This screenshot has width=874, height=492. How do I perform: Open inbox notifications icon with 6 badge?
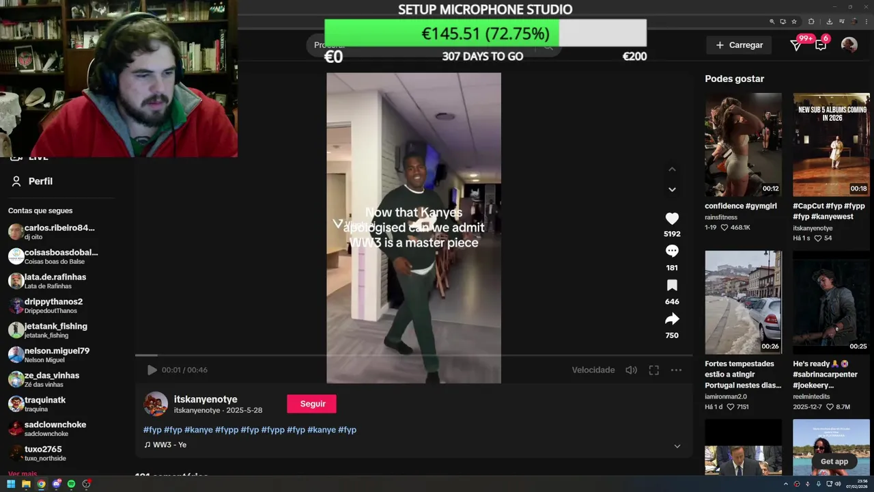coord(821,45)
